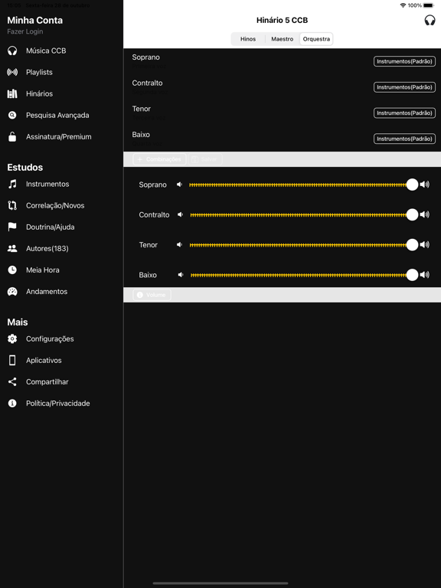
Task: Click the Salvar button
Action: (x=204, y=159)
